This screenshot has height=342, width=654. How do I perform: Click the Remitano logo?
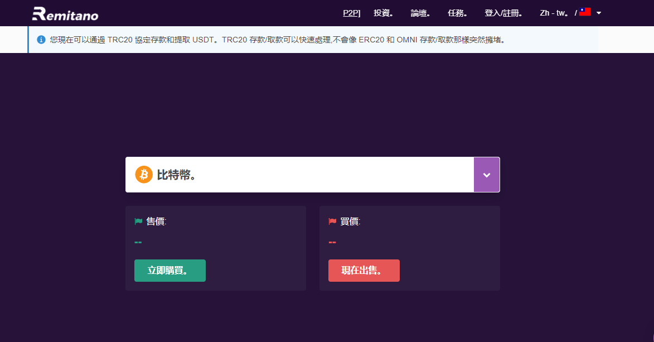click(65, 13)
